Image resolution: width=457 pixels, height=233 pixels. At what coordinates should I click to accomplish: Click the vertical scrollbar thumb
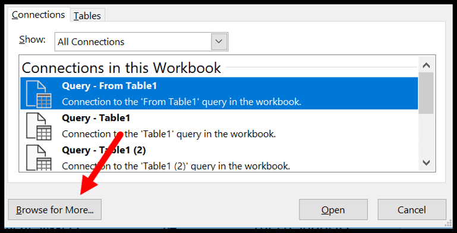[x=426, y=93]
